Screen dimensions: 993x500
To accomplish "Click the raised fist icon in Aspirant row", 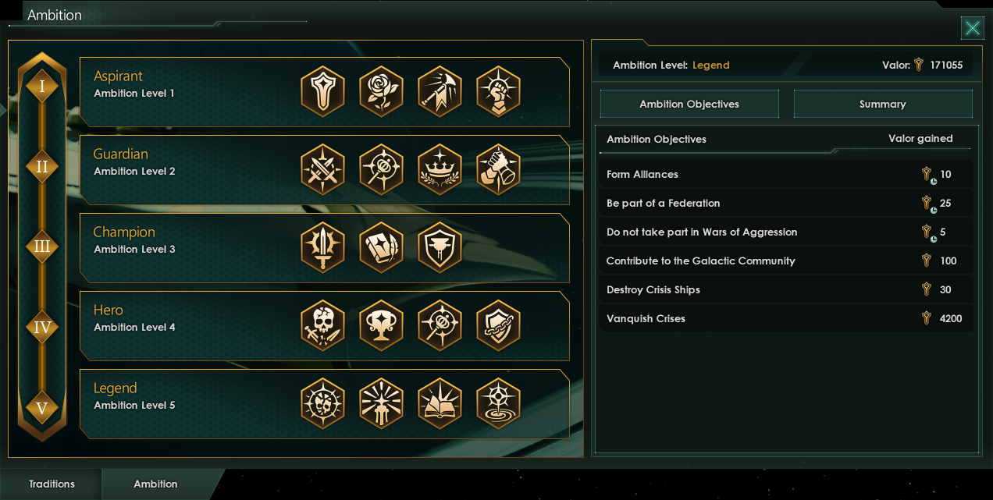I will (498, 91).
